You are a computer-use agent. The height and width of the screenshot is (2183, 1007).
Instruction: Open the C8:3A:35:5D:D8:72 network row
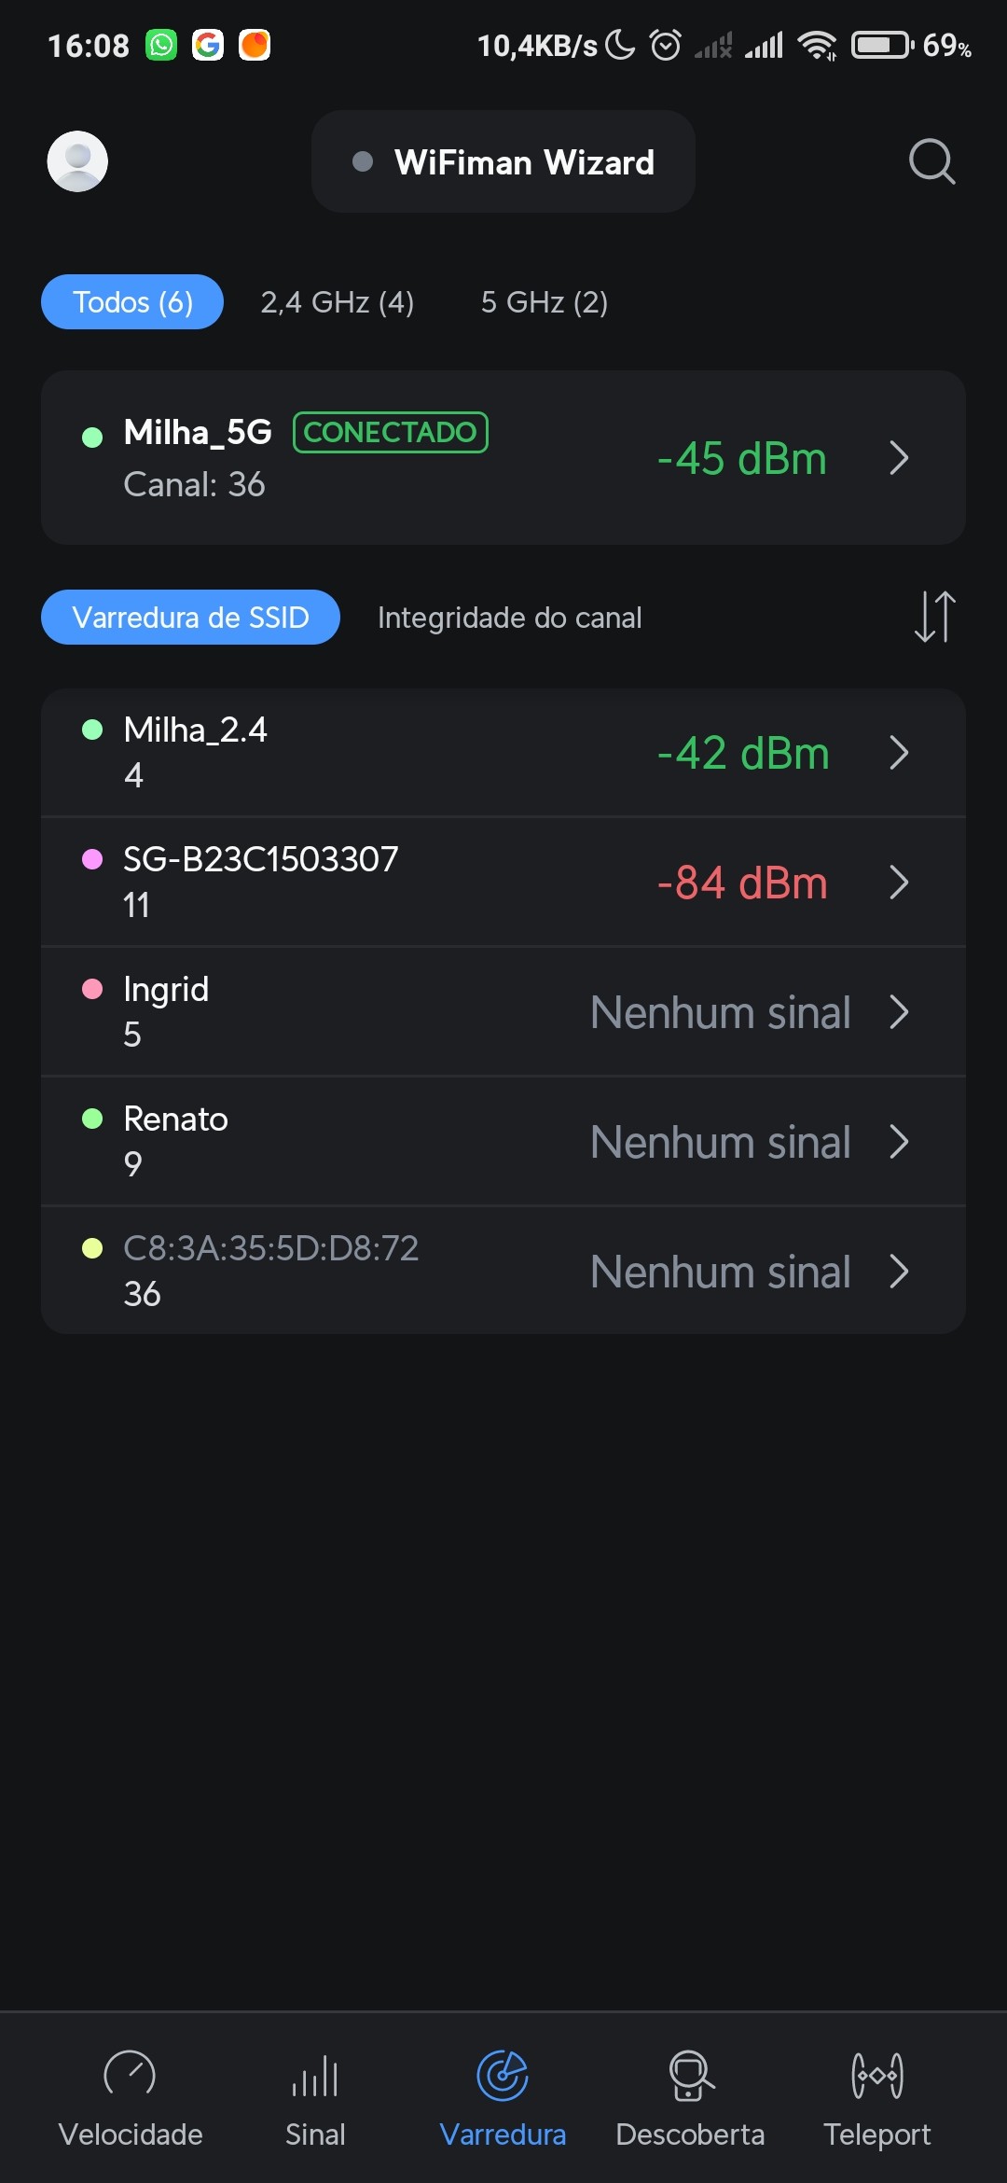point(504,1271)
